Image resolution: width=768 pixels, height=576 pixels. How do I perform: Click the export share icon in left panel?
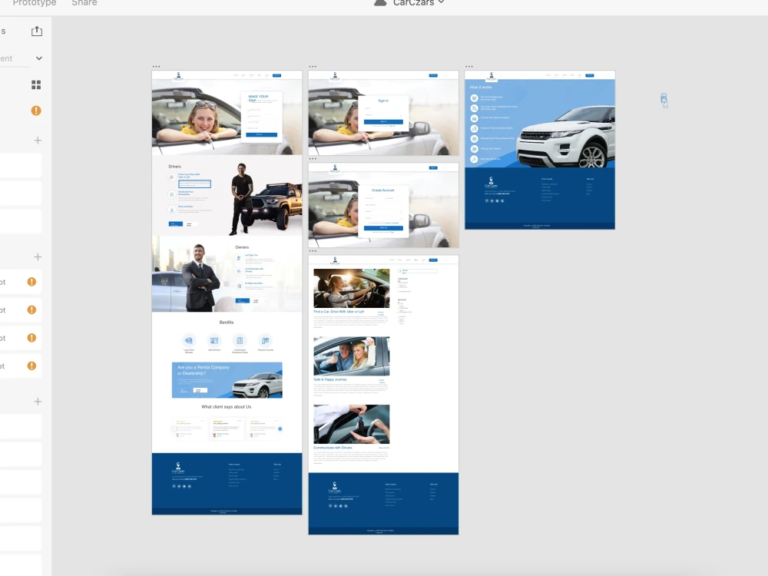point(37,31)
